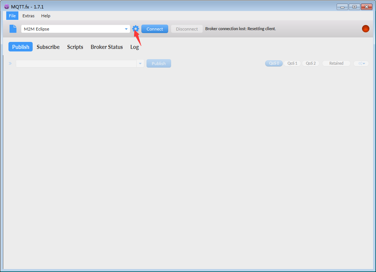Select QoS 2 level
Screen dimensions: 376x272
[311, 63]
